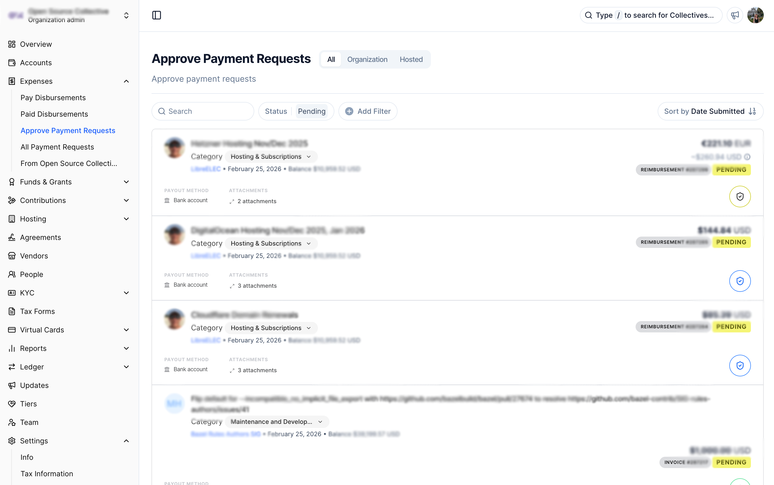Collapse the Expenses sidebar section
Viewport: 774px width, 485px height.
tap(126, 81)
